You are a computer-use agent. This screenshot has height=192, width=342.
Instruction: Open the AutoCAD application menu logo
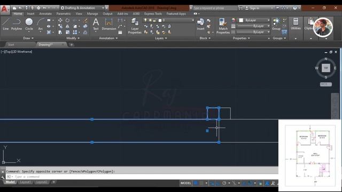tap(5, 10)
